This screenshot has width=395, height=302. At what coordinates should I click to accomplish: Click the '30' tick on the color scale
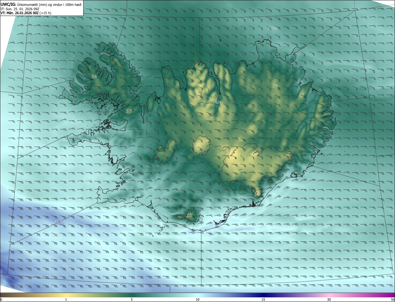[329, 300]
